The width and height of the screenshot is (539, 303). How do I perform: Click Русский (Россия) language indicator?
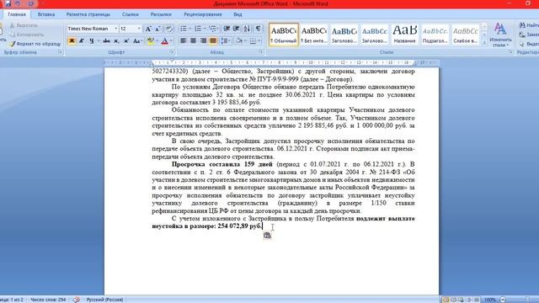click(104, 300)
